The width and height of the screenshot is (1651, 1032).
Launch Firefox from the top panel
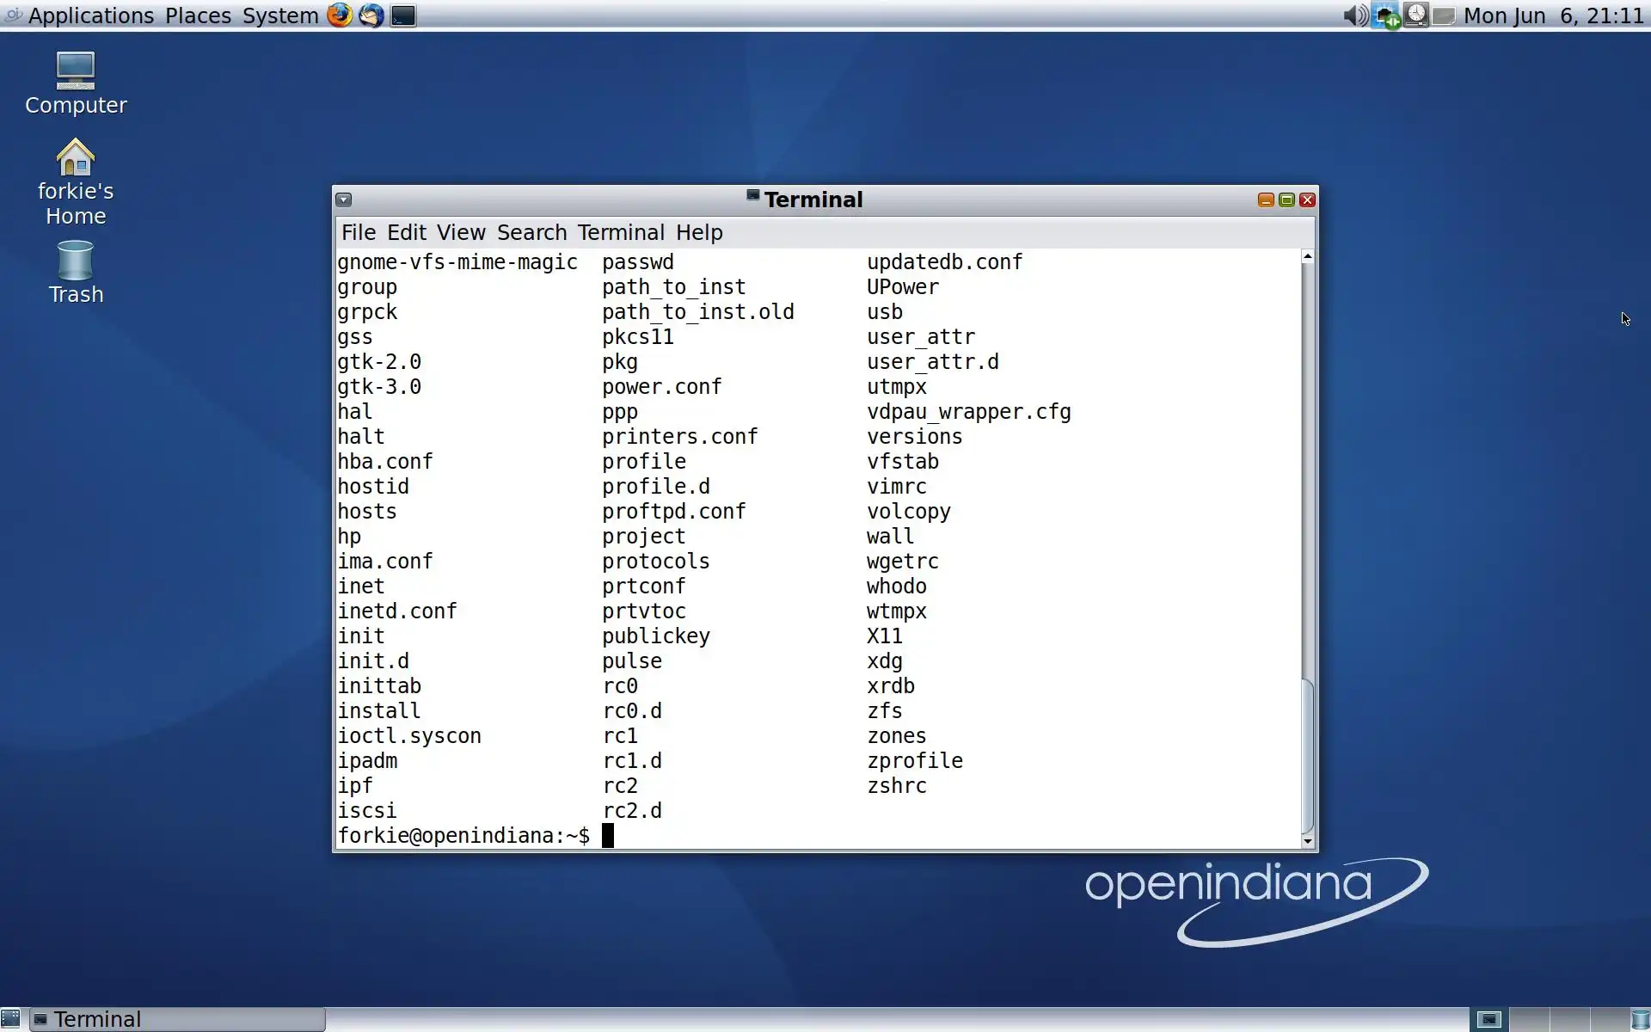tap(340, 15)
